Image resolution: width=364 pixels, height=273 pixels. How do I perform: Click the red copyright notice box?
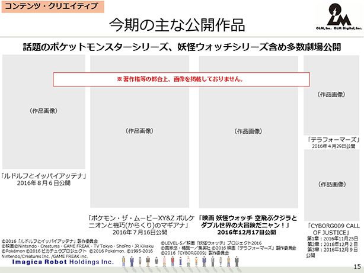[181, 79]
